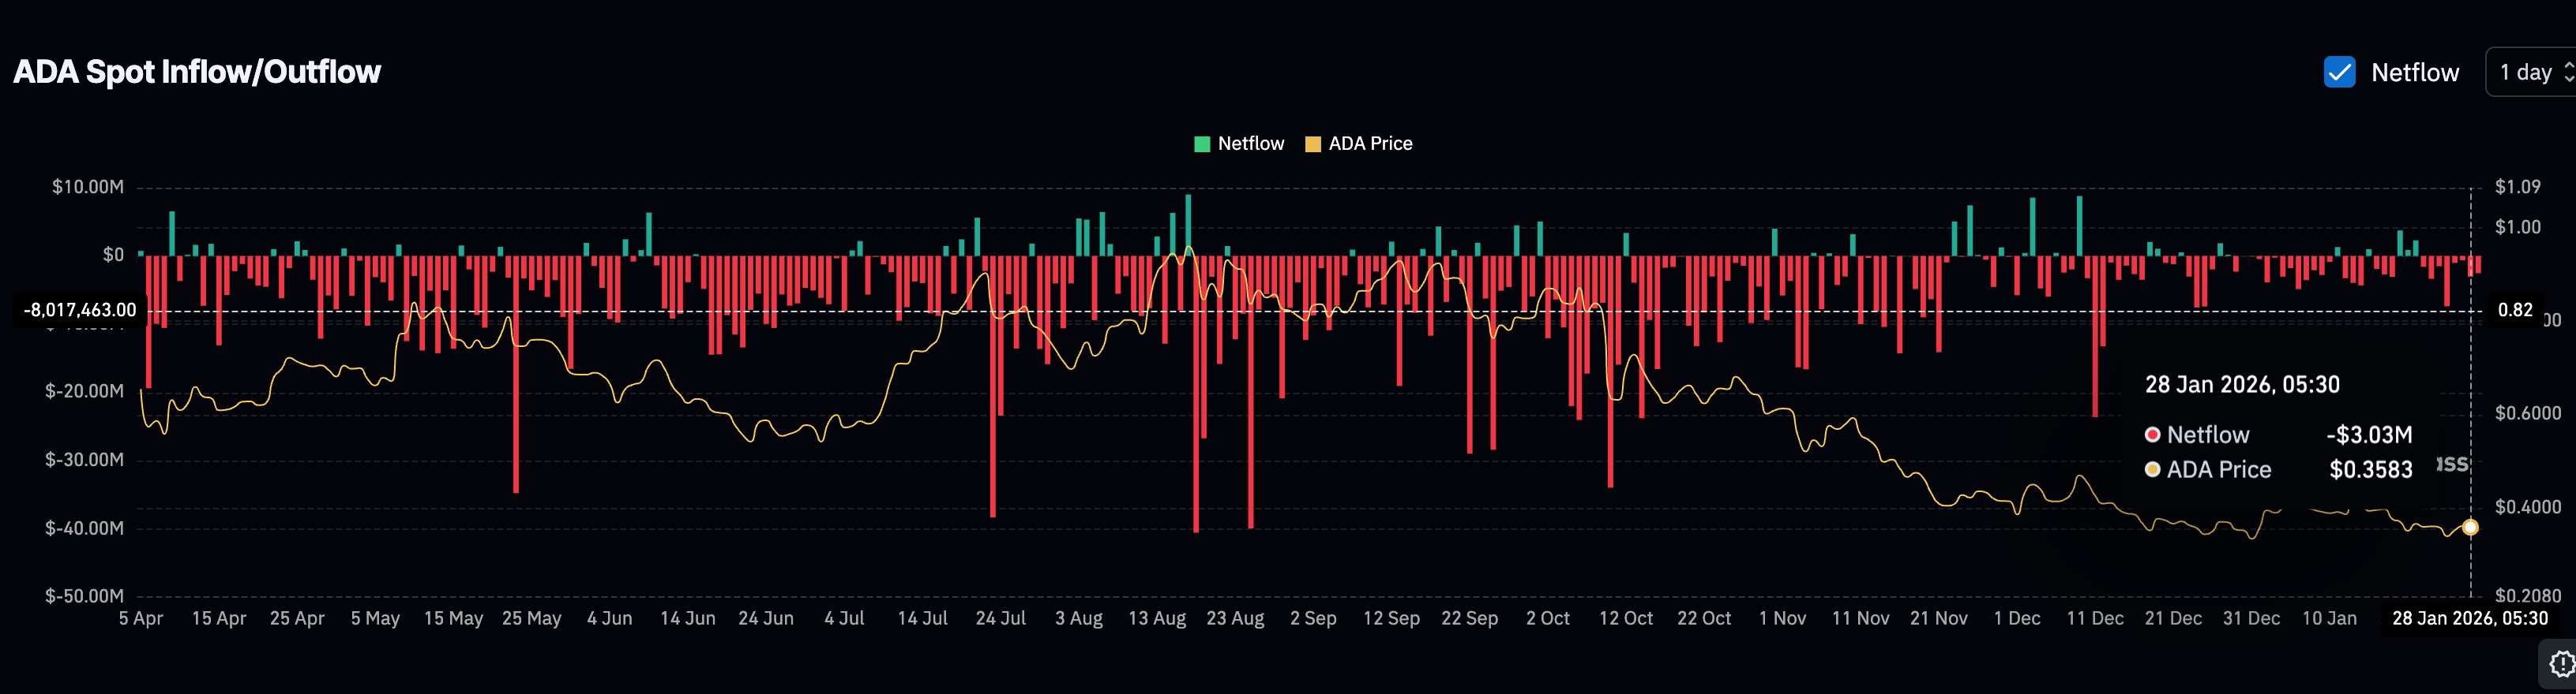Click the $10.00M y-axis label
The height and width of the screenshot is (694, 2576).
(x=88, y=187)
